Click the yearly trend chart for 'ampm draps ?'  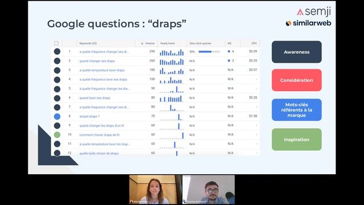tap(172, 117)
